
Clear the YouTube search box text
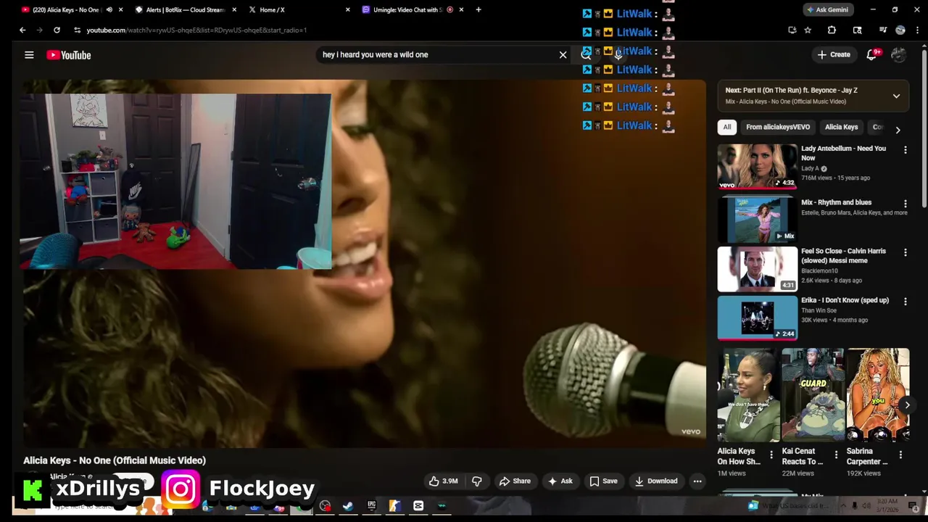pos(563,54)
